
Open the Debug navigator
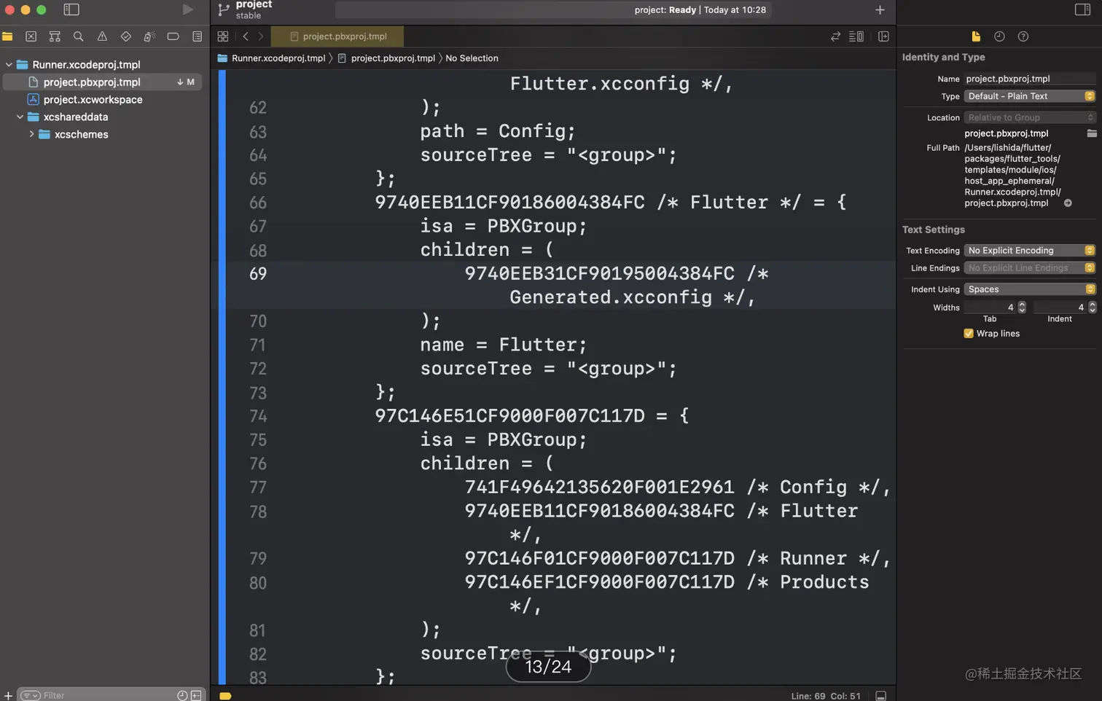coord(149,36)
